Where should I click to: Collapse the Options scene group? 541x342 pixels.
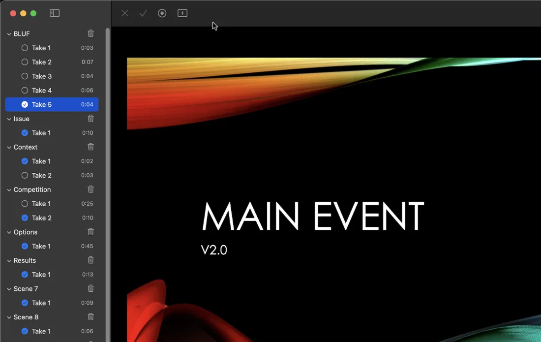point(9,232)
